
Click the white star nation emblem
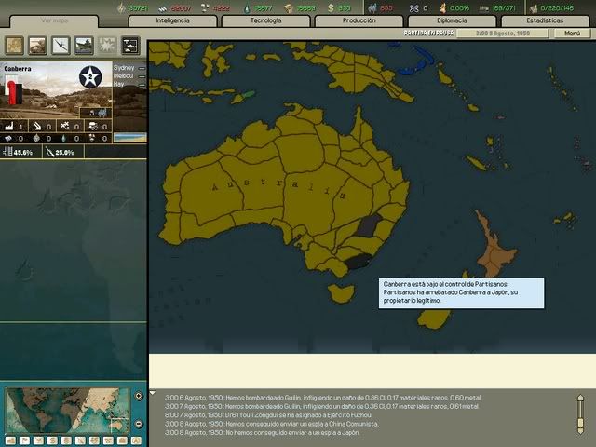coord(90,77)
